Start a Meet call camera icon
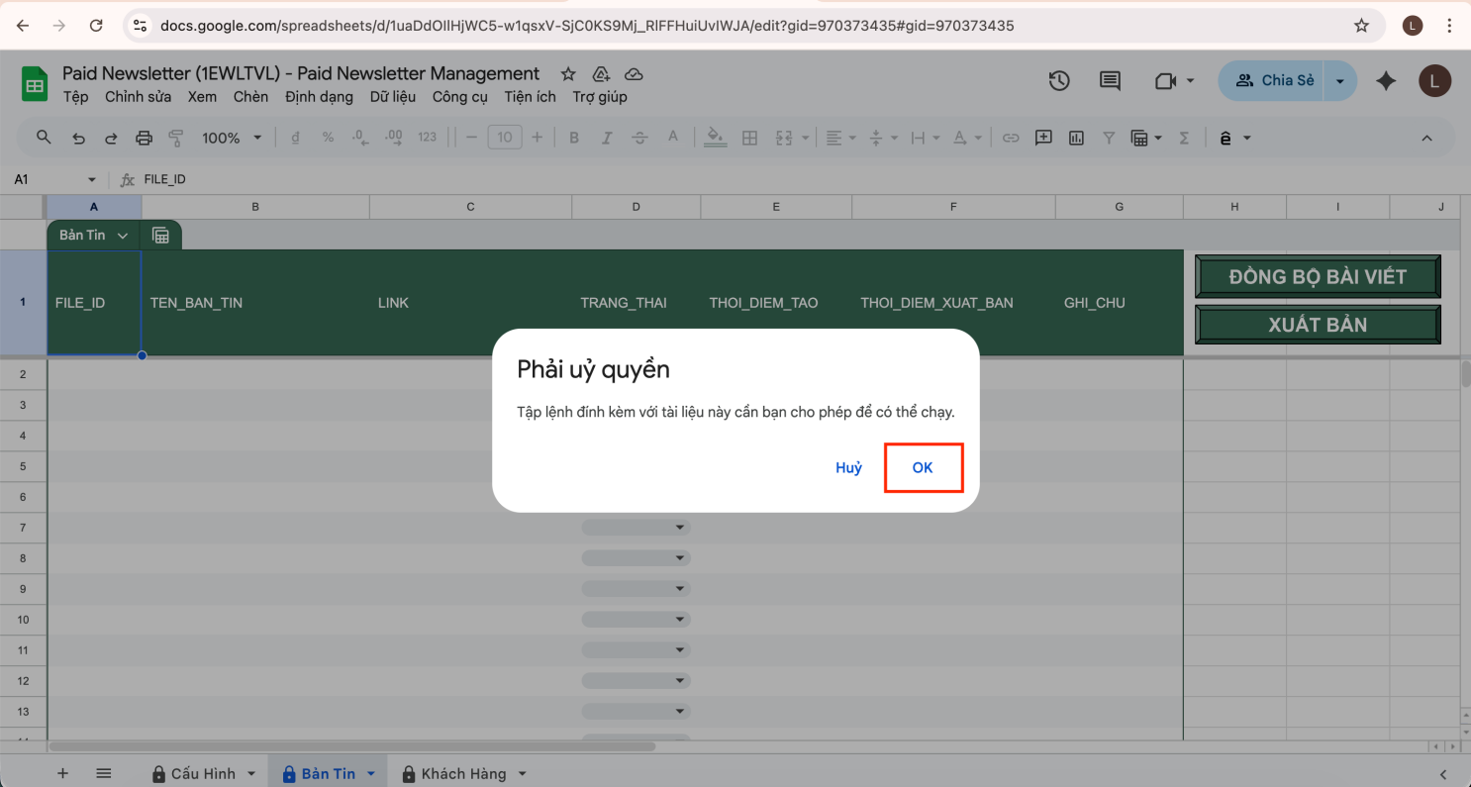1471x787 pixels. [x=1165, y=80]
